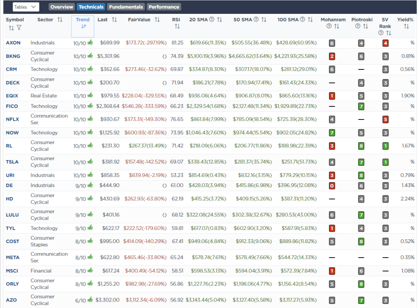Click the 50 SMA help question mark
Viewport: 417px width, 308px height.
pos(256,20)
